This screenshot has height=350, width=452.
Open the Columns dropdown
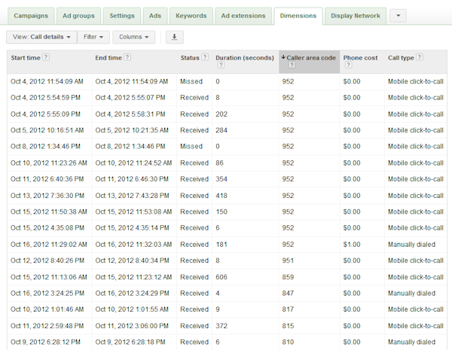click(x=134, y=37)
